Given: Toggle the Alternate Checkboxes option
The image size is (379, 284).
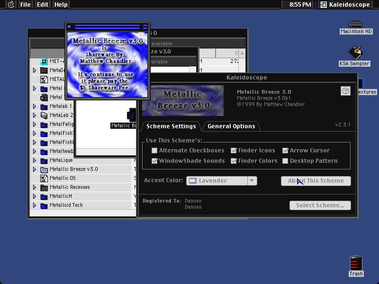Looking at the screenshot, I should tap(154, 151).
